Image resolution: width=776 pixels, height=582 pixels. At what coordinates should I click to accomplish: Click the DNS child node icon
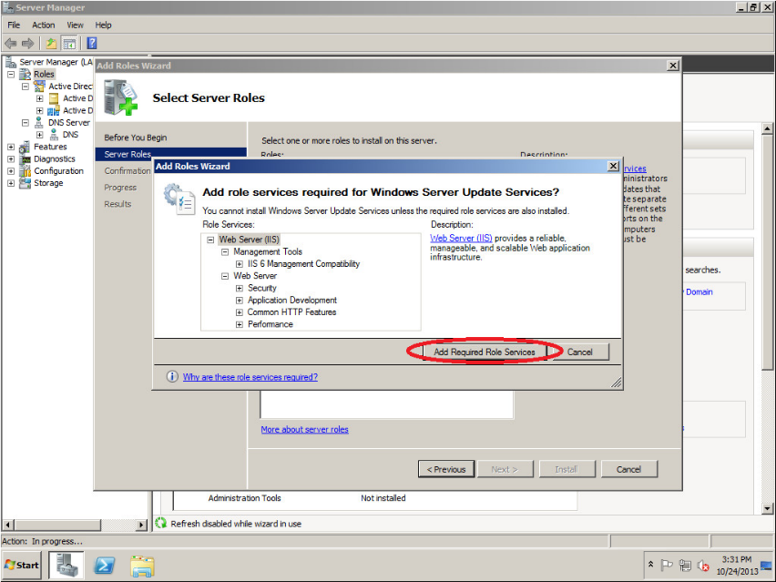pyautogui.click(x=54, y=135)
